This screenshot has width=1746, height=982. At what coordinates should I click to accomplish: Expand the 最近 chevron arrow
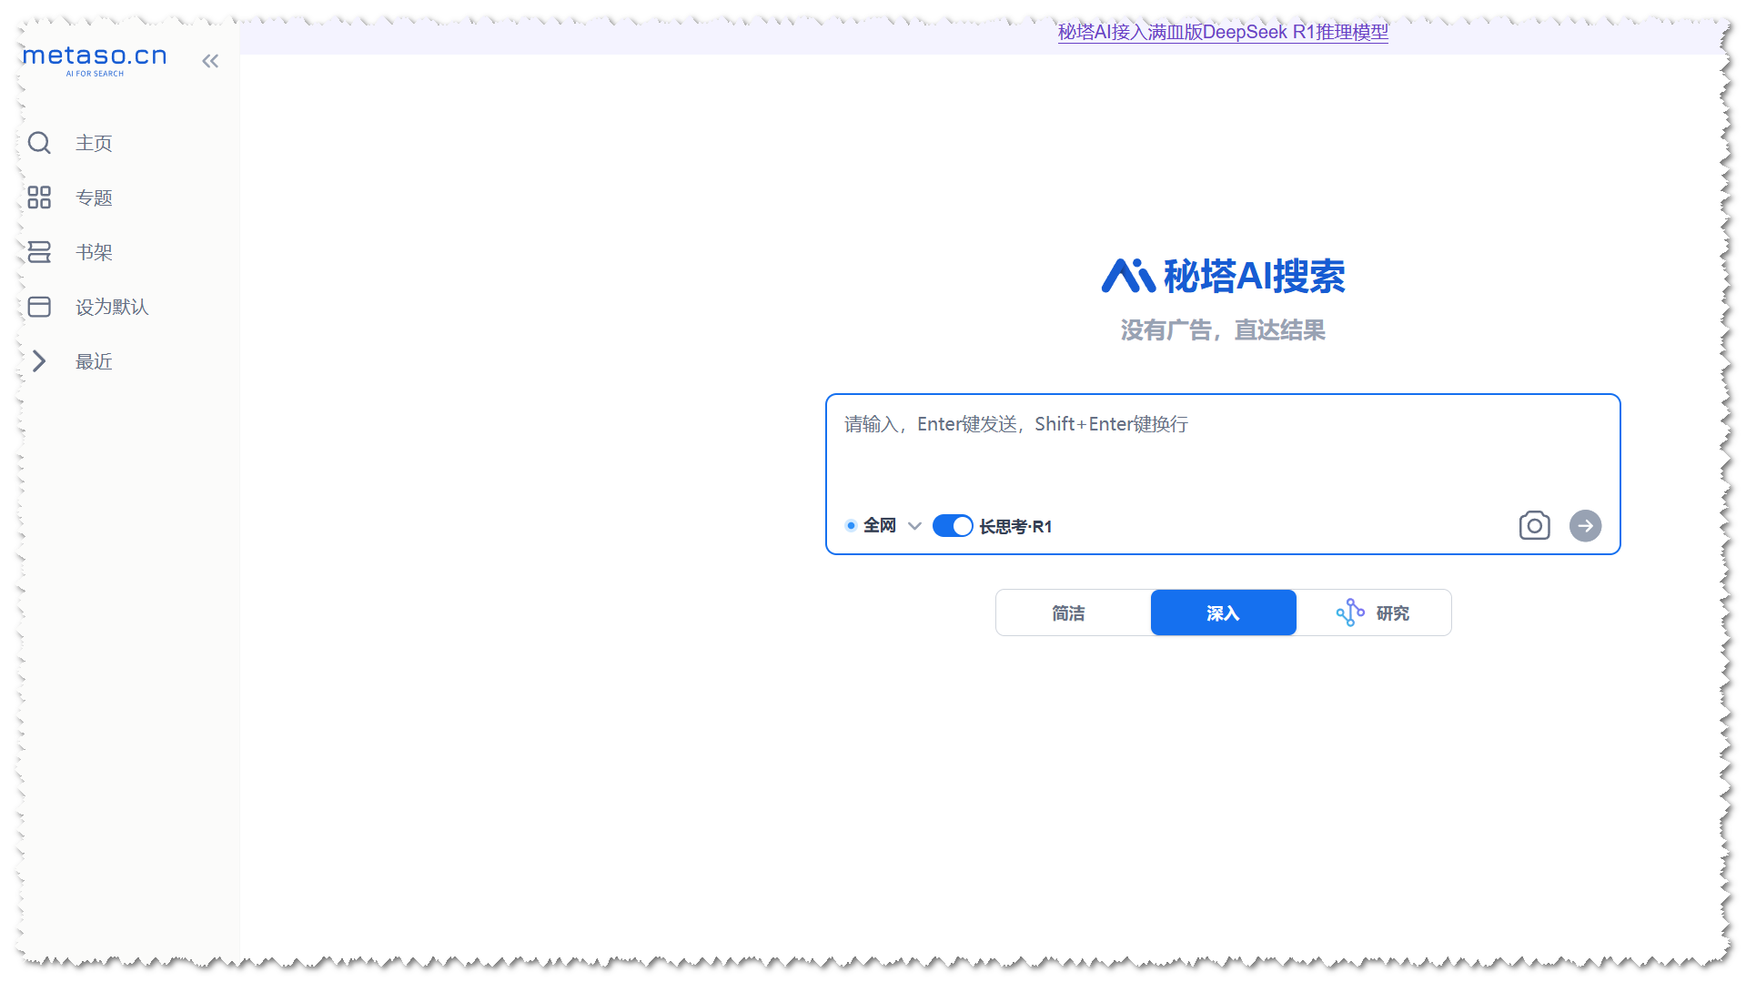39,361
